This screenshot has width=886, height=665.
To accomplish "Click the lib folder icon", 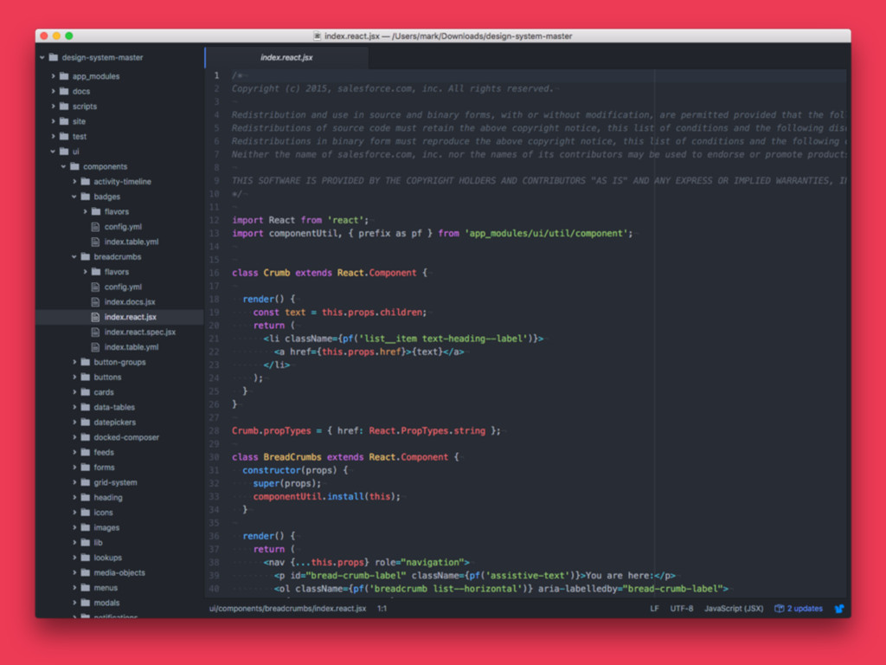I will (x=86, y=542).
